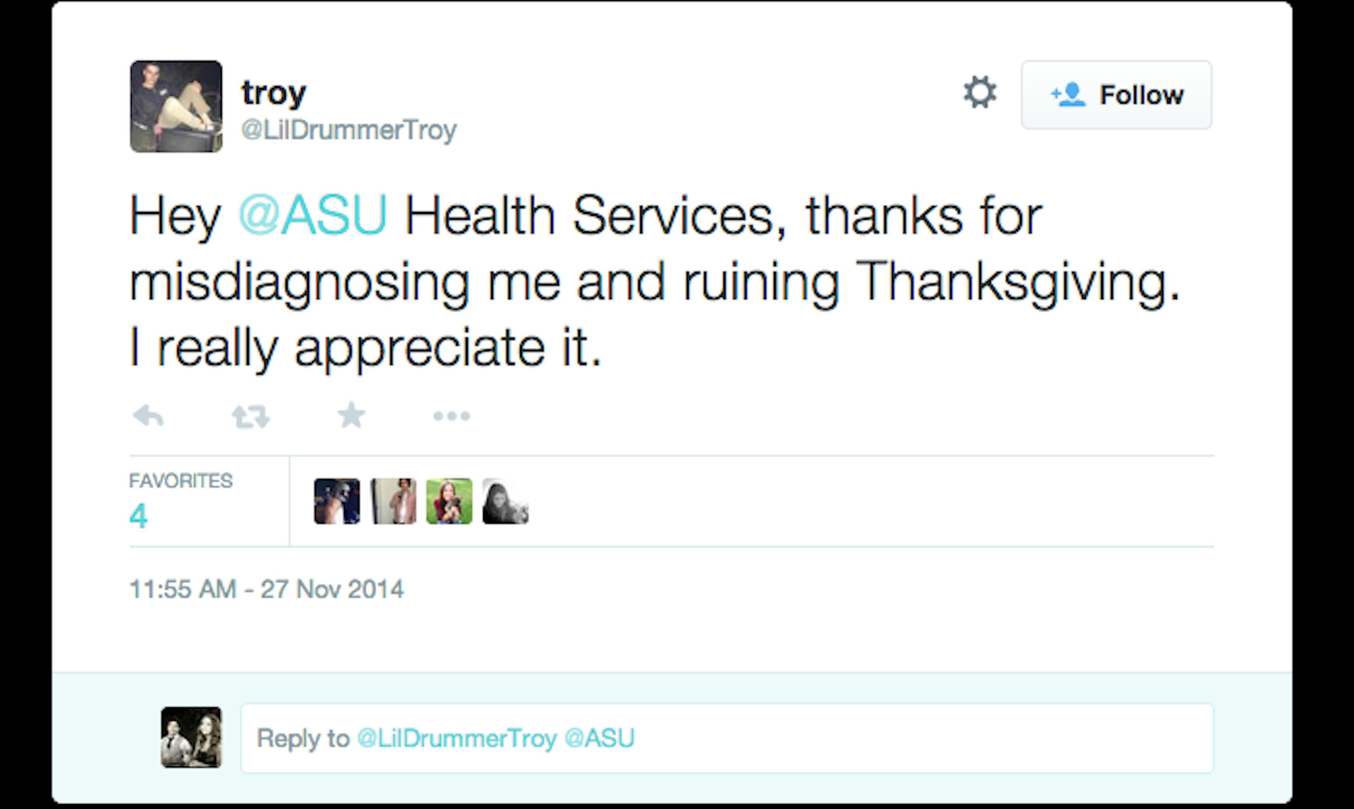
Task: Open the gear settings dropdown
Action: point(980,93)
